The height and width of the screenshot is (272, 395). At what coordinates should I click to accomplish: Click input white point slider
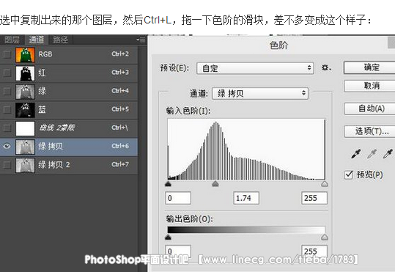pyautogui.click(x=325, y=184)
